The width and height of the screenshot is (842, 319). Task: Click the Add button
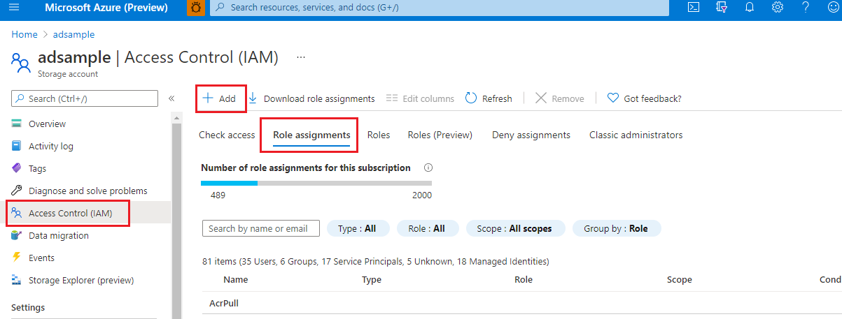pyautogui.click(x=220, y=98)
